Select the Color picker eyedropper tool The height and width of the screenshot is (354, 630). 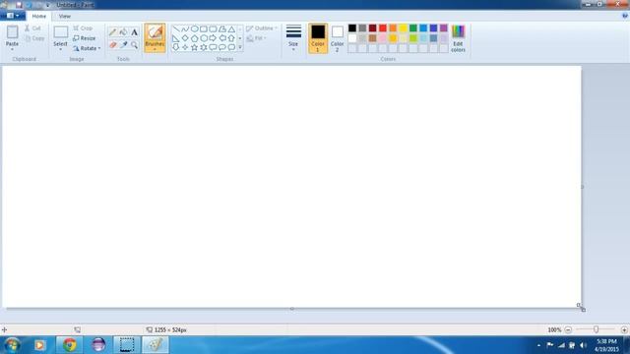tap(123, 45)
